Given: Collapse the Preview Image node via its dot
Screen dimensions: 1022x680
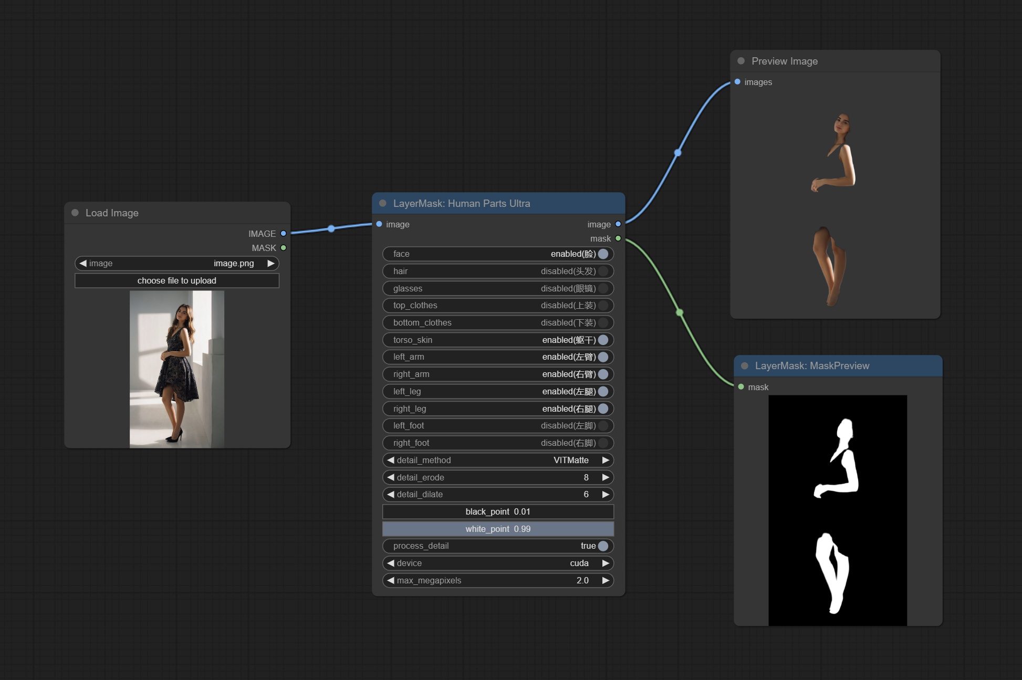Looking at the screenshot, I should (741, 61).
